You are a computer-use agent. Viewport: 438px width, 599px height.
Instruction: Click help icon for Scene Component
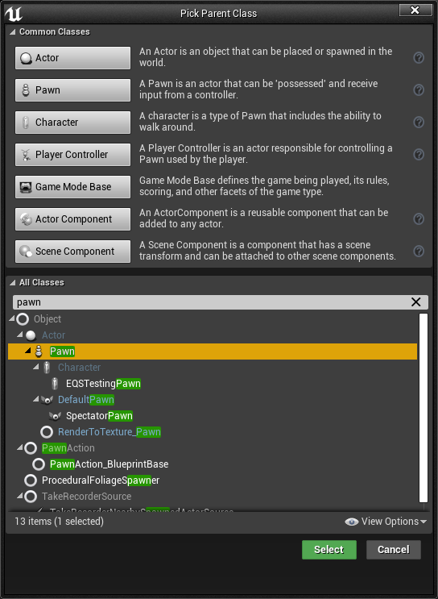coord(419,251)
